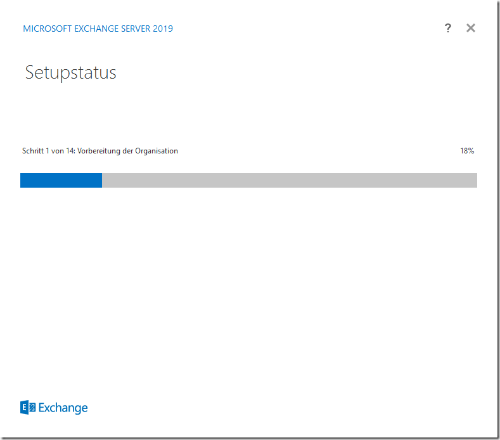The image size is (500, 440).
Task: Click the word 'SERVER' in the title
Action: click(x=134, y=29)
